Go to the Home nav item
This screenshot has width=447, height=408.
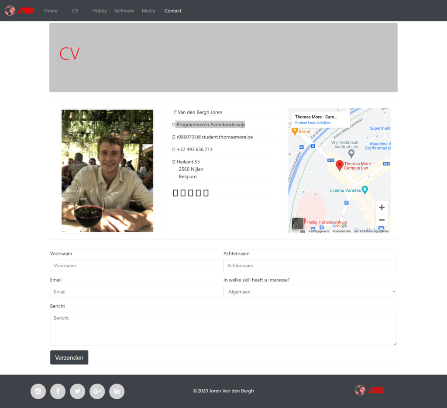coord(51,10)
